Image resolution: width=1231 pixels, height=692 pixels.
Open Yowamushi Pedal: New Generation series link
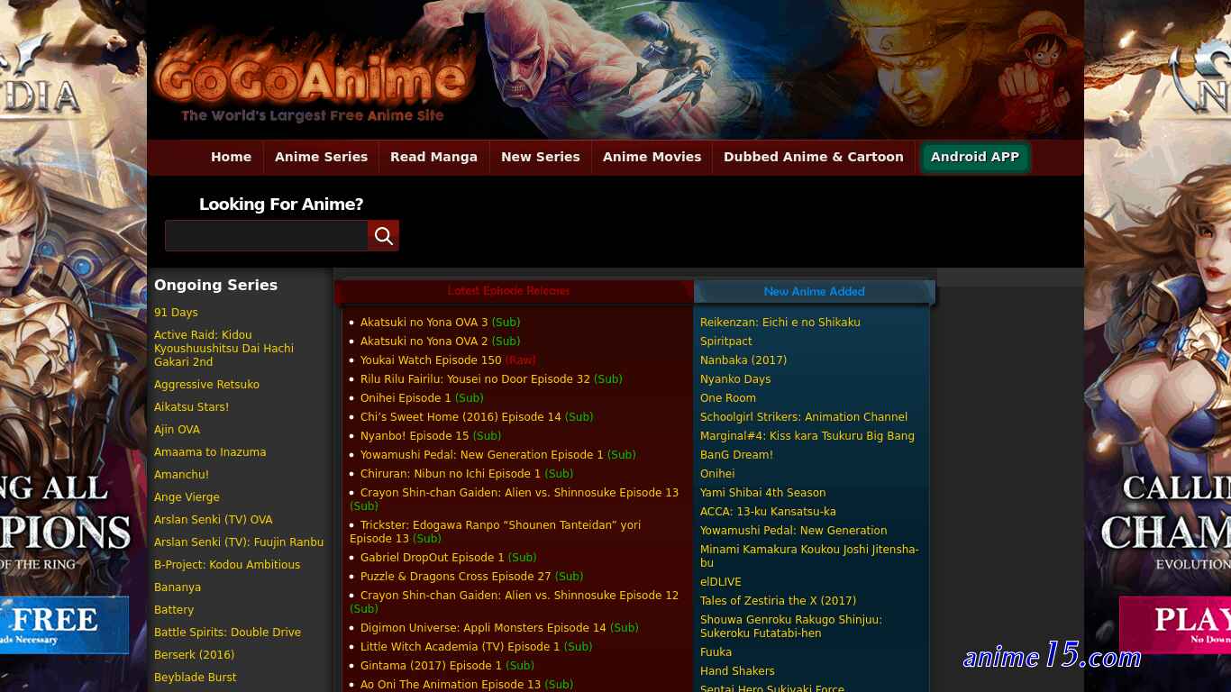(794, 530)
